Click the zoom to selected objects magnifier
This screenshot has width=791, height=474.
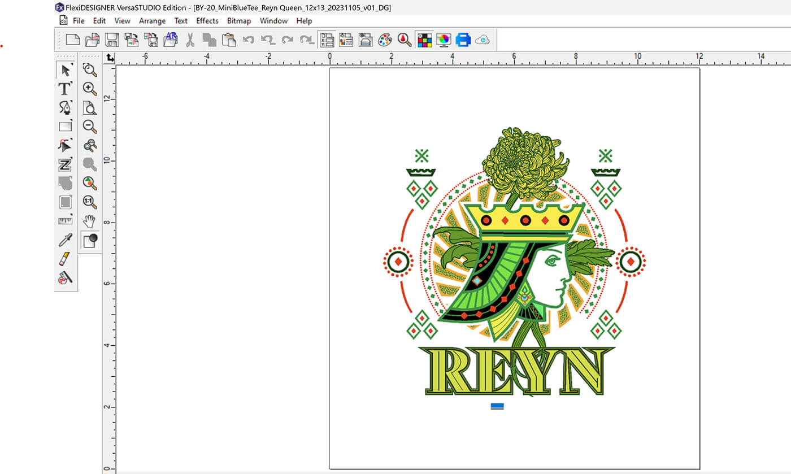90,183
